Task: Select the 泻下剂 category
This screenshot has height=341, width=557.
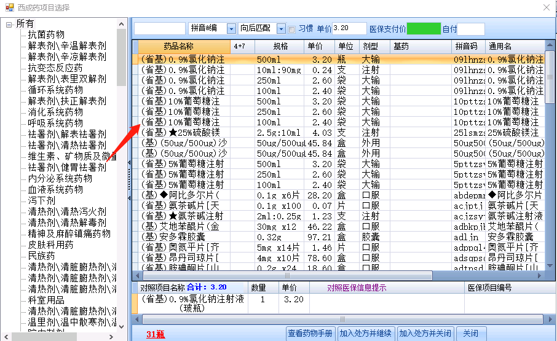Action: (x=42, y=200)
